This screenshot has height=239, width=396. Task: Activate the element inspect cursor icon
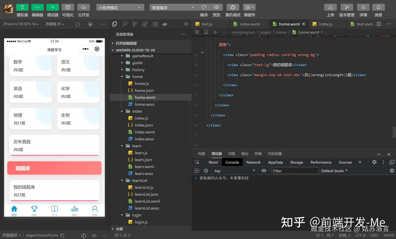[197, 162]
